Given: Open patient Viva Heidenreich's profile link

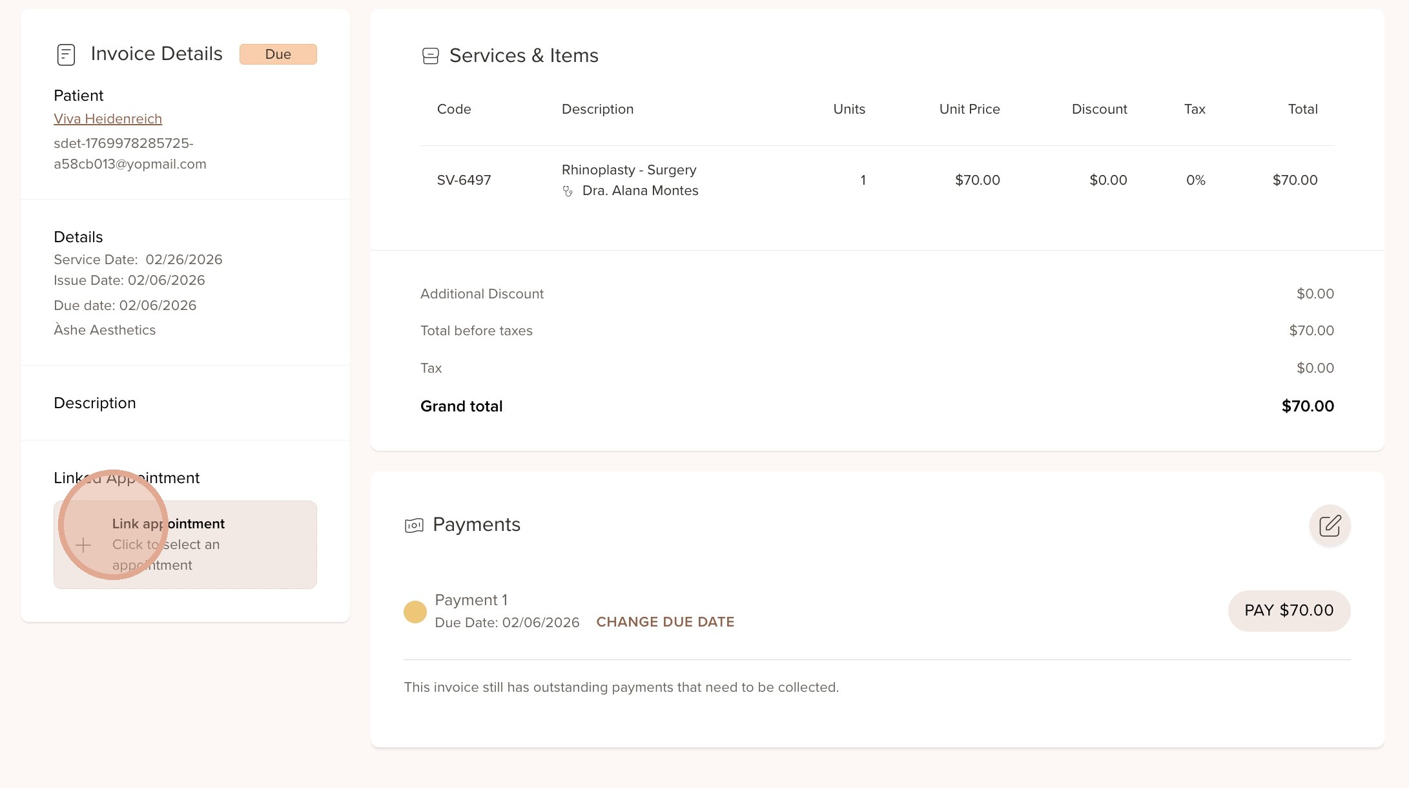Looking at the screenshot, I should (x=108, y=119).
